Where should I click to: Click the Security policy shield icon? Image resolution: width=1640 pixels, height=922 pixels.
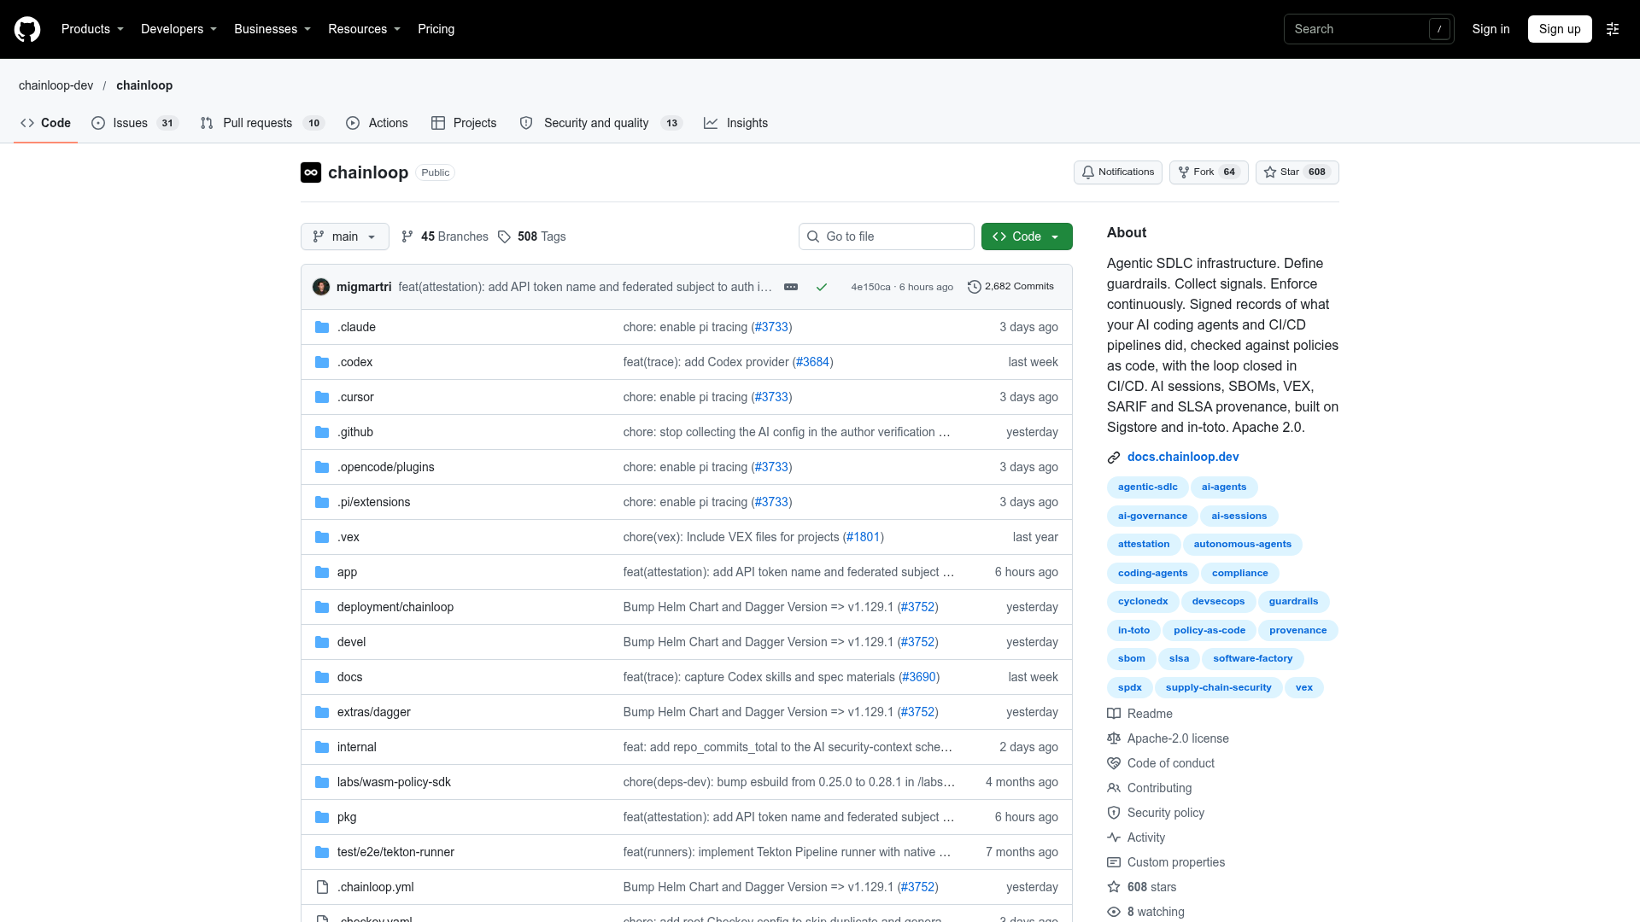(x=1114, y=813)
